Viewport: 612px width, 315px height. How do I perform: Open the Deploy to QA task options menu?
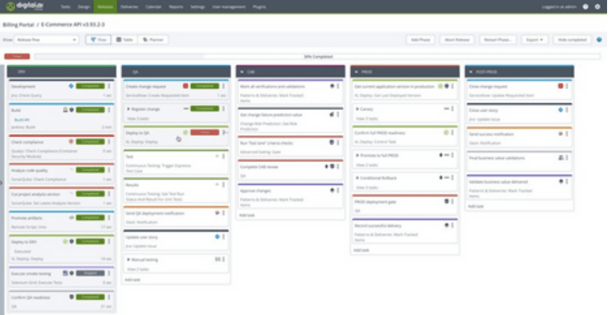click(x=224, y=133)
